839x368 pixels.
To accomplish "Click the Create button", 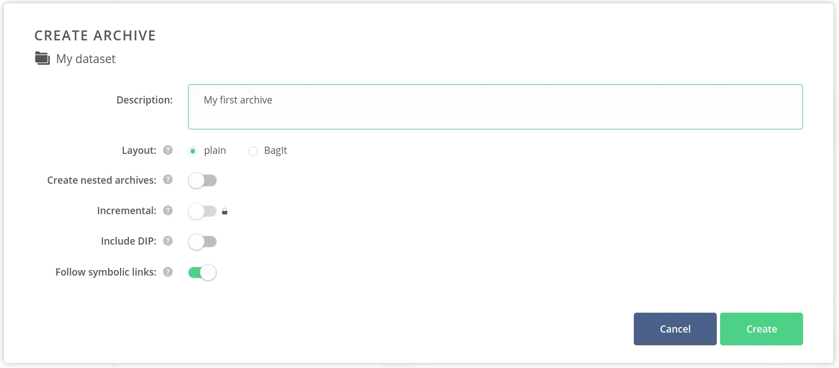I will point(761,329).
